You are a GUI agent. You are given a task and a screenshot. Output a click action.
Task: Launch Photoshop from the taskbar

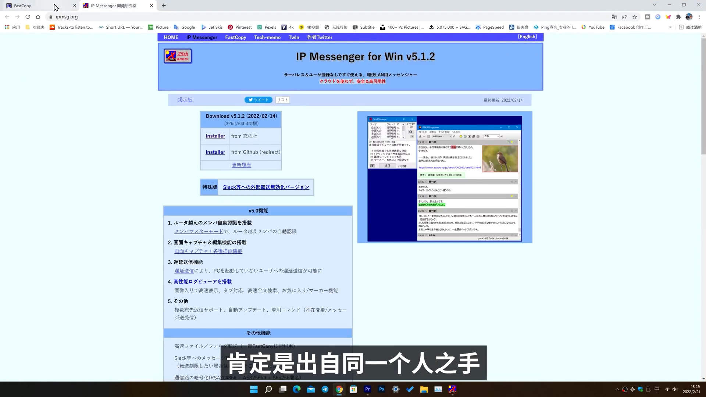coord(381,389)
